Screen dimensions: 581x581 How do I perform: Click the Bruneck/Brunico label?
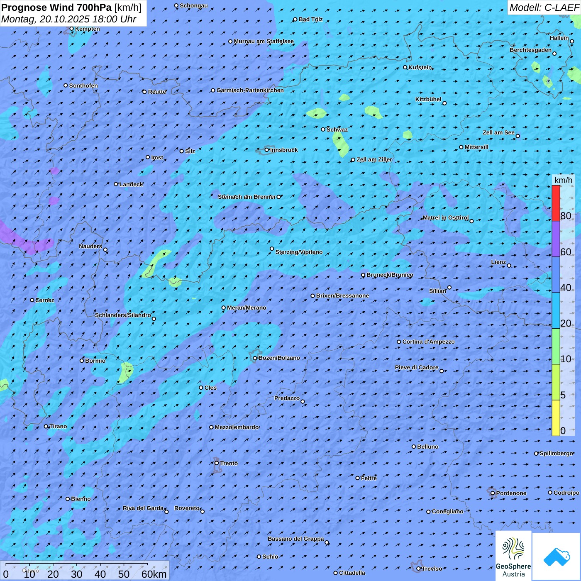point(390,275)
